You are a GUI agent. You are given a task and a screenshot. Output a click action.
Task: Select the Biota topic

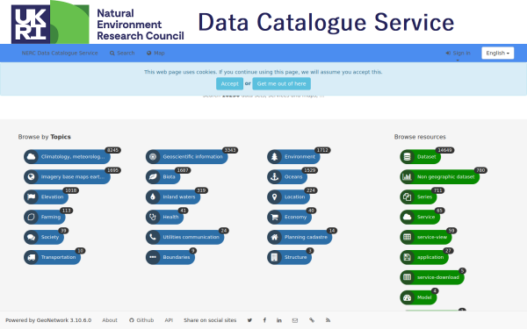pyautogui.click(x=162, y=177)
